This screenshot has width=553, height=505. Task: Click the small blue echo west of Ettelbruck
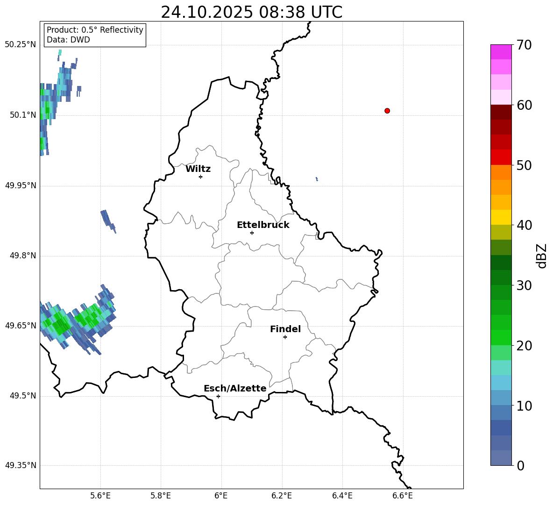click(108, 221)
